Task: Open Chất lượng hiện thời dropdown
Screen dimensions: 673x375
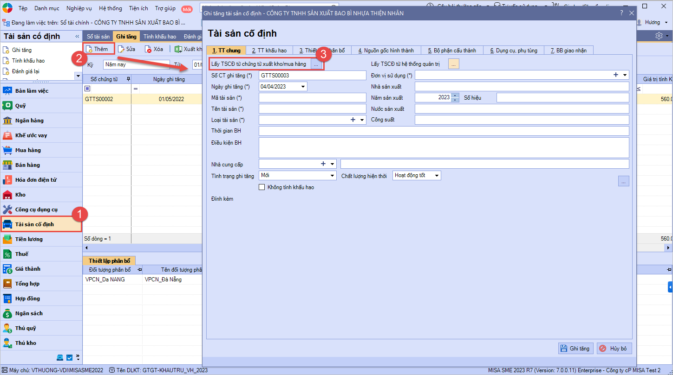Action: [437, 176]
